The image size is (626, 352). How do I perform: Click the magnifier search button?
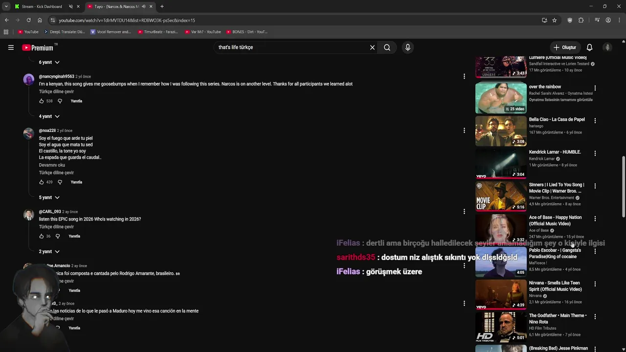pos(387,47)
